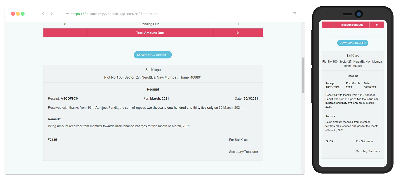The height and width of the screenshot is (179, 398).
Task: Click 'Total Amount Due' row in desktop table
Action: pyautogui.click(x=153, y=33)
